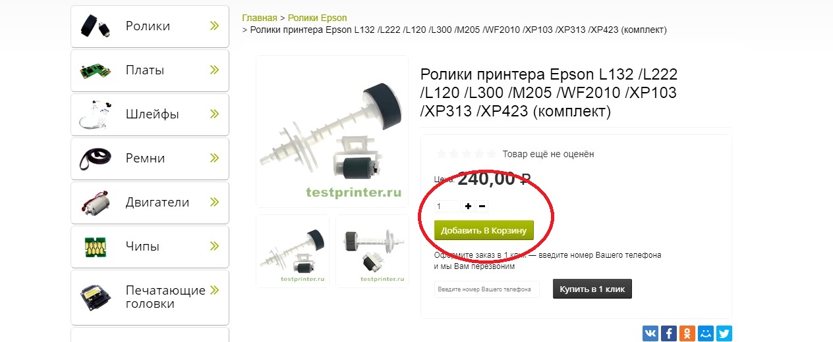The height and width of the screenshot is (342, 833).
Task: Focus the phone number input field
Action: click(487, 289)
